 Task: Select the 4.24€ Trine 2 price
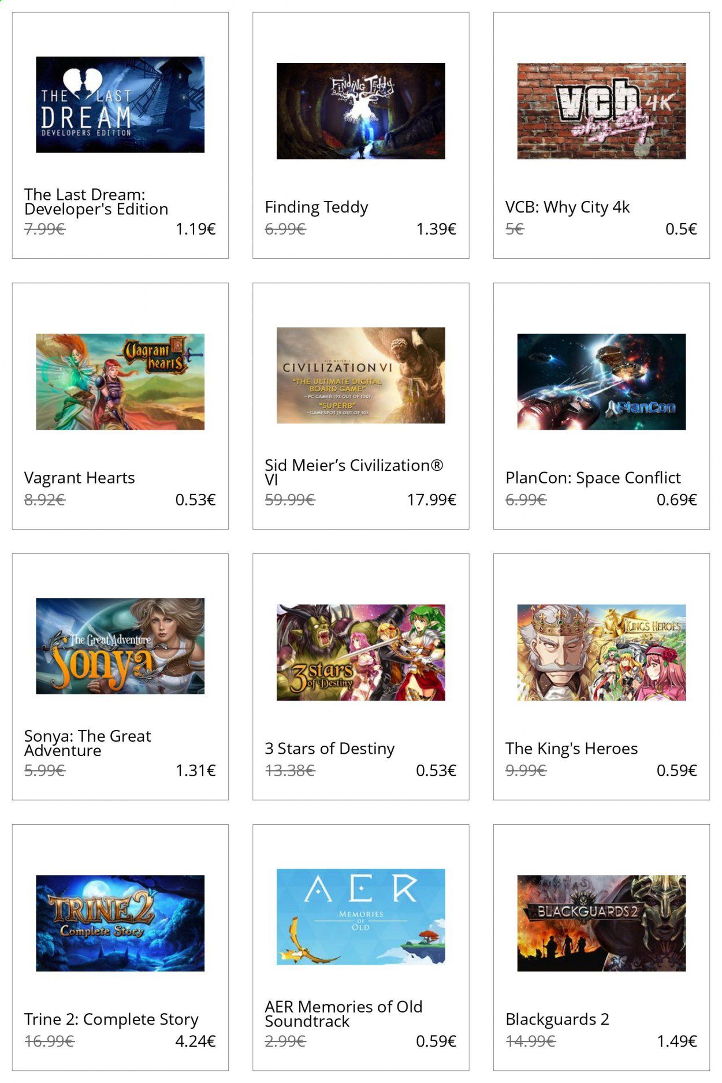(195, 1041)
